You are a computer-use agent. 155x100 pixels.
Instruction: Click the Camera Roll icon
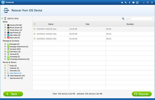pos(8,25)
